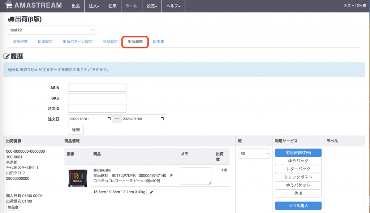The image size is (370, 213).
Task: Switch to the 商品設定 tab
Action: 110,42
